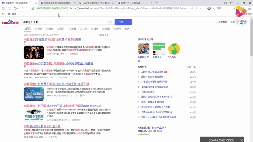The width and height of the screenshot is (253, 142).
Task: Click the e.baidu.com promotion link
Action: [143, 134]
